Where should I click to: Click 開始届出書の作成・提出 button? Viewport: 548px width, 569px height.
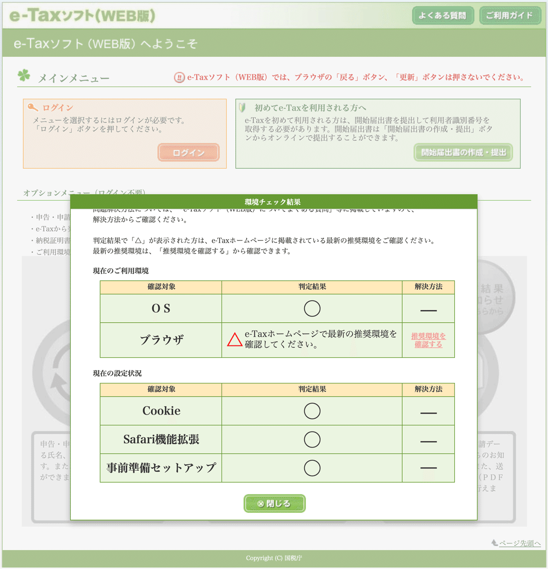point(463,152)
